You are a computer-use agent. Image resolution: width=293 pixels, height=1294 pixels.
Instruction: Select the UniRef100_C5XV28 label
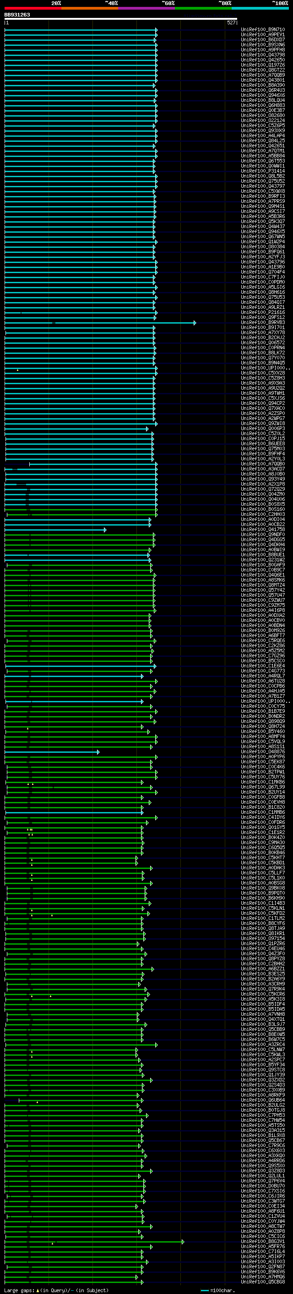(263, 373)
